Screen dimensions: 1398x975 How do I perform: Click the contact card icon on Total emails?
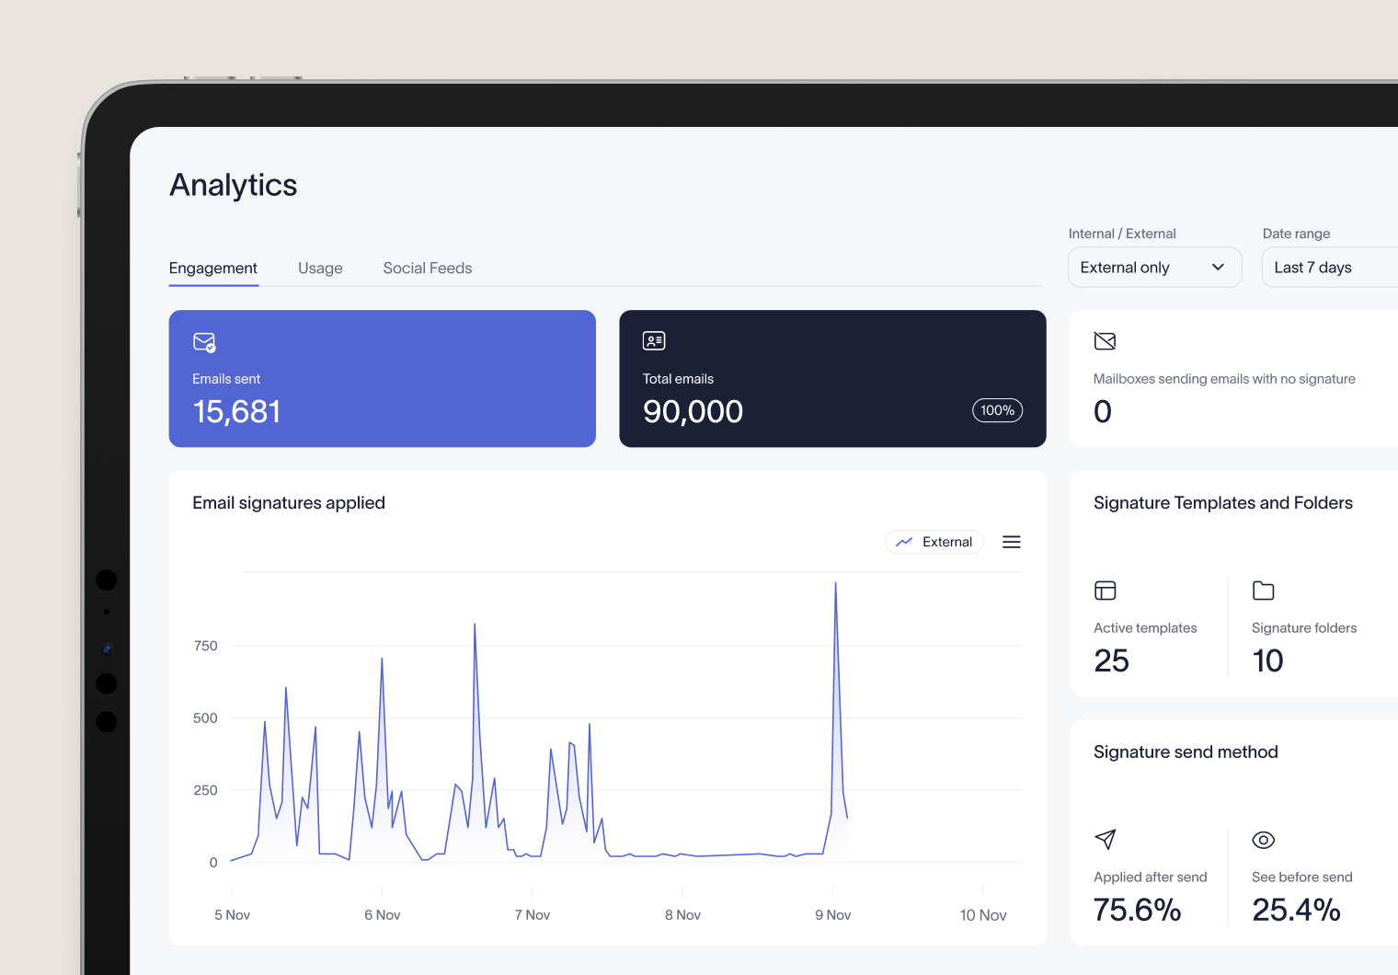pos(654,340)
